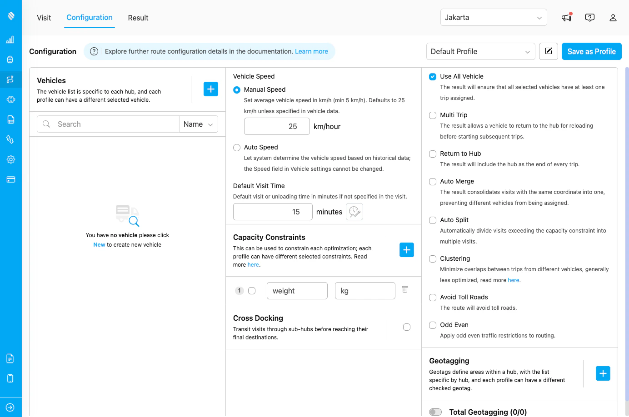
Task: Click the New vehicle link
Action: coord(99,245)
